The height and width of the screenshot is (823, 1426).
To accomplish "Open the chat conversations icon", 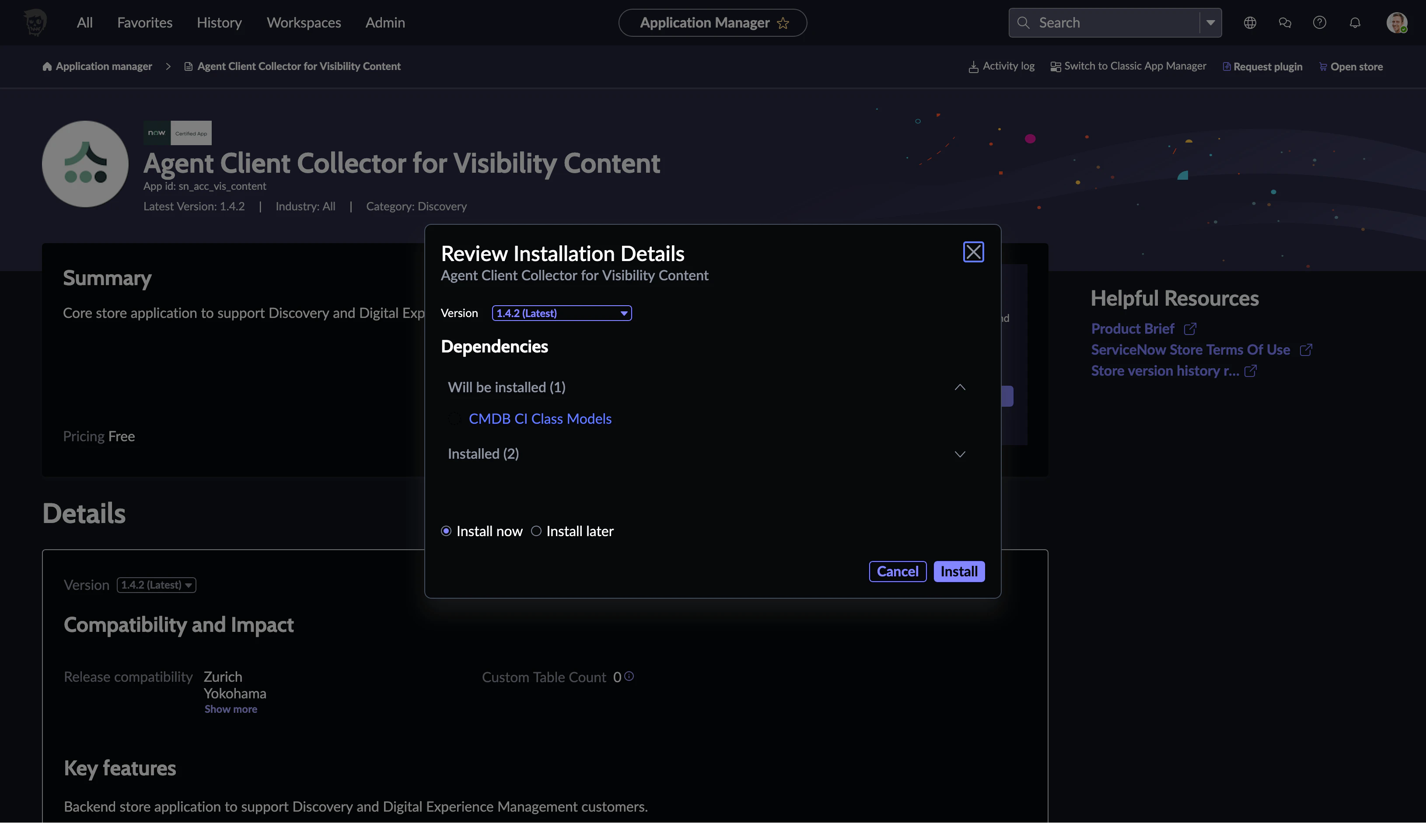I will [1285, 23].
